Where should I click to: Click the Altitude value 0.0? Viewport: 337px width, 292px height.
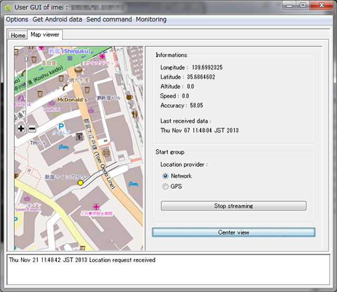point(191,87)
